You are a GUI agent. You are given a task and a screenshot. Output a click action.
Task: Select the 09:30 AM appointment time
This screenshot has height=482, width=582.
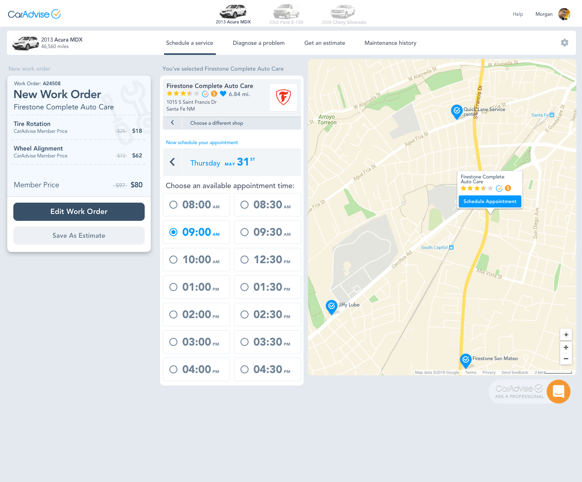tap(268, 232)
